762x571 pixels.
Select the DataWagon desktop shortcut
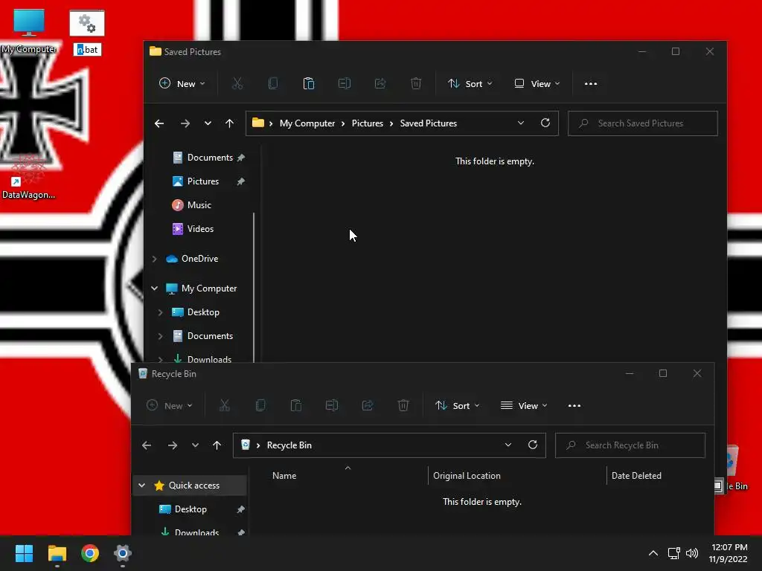pyautogui.click(x=28, y=177)
